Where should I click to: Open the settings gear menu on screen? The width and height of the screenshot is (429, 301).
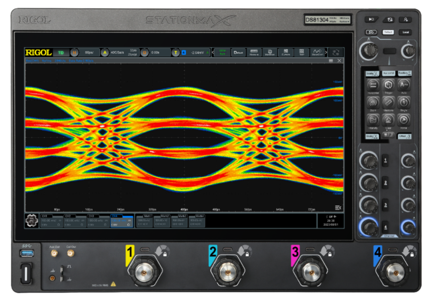point(31,220)
